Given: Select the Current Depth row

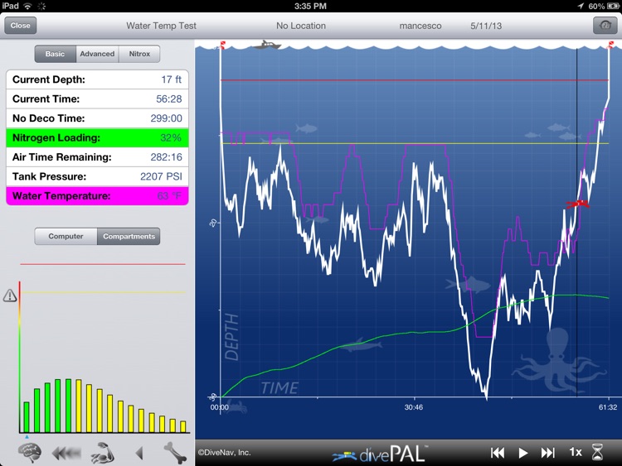Looking at the screenshot, I should [x=97, y=79].
